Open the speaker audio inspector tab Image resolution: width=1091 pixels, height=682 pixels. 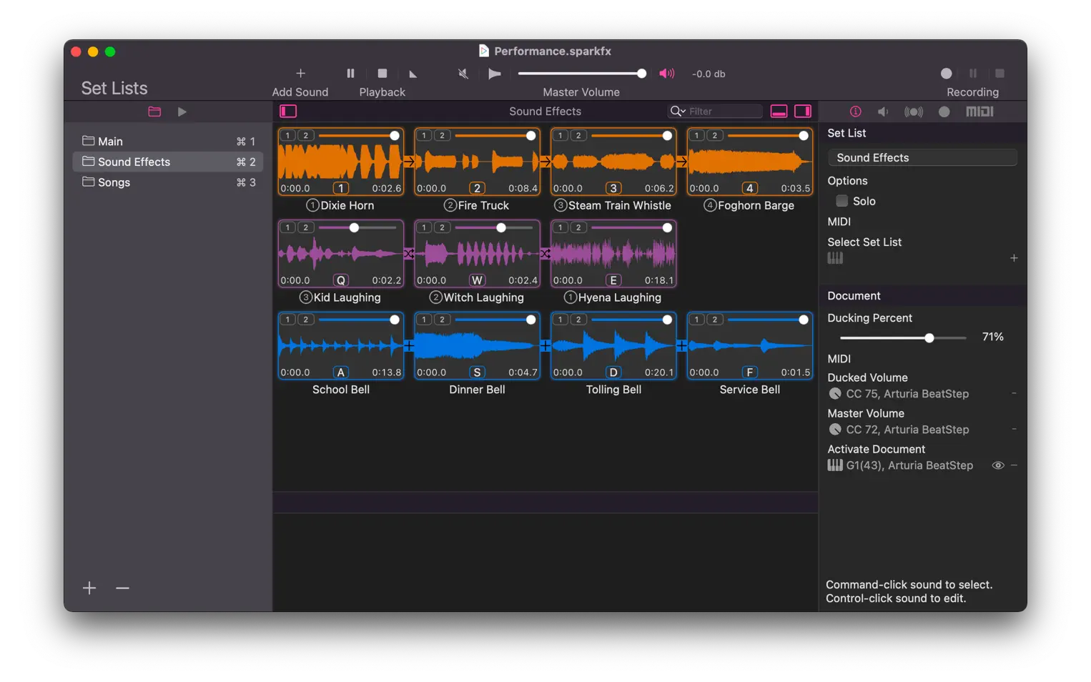(883, 112)
